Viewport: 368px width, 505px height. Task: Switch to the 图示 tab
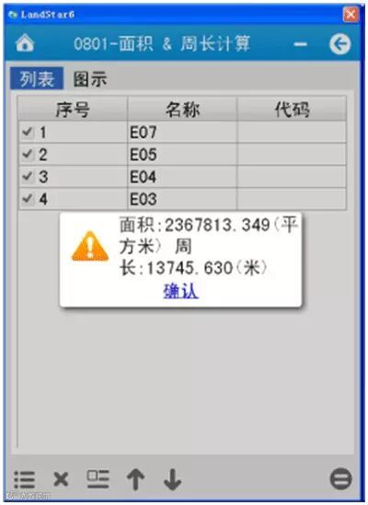click(x=90, y=79)
